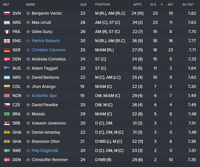Image resolution: width=200 pixels, height=167 pixels.
Task: Sort by the APPS column header
Action: pos(137,5)
